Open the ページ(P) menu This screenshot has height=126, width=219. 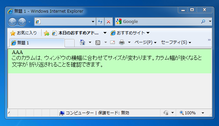coord(145,42)
